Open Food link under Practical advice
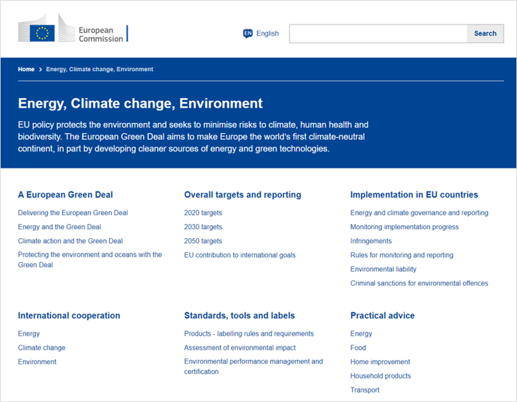 (x=358, y=348)
